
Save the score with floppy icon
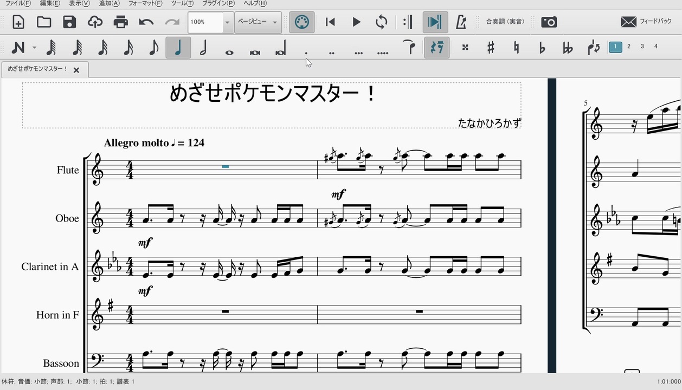[x=69, y=22]
